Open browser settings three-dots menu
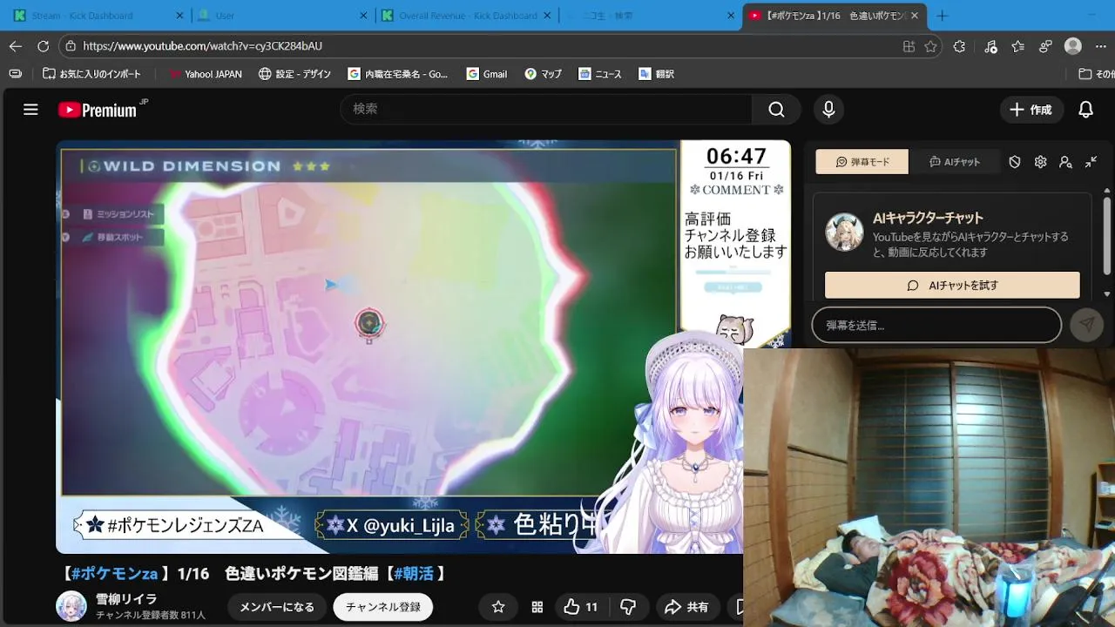This screenshot has width=1115, height=627. (1101, 46)
